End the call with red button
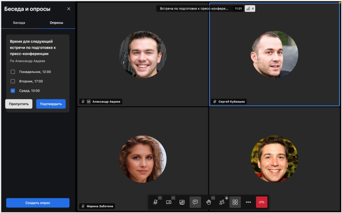The height and width of the screenshot is (213, 342). click(262, 202)
